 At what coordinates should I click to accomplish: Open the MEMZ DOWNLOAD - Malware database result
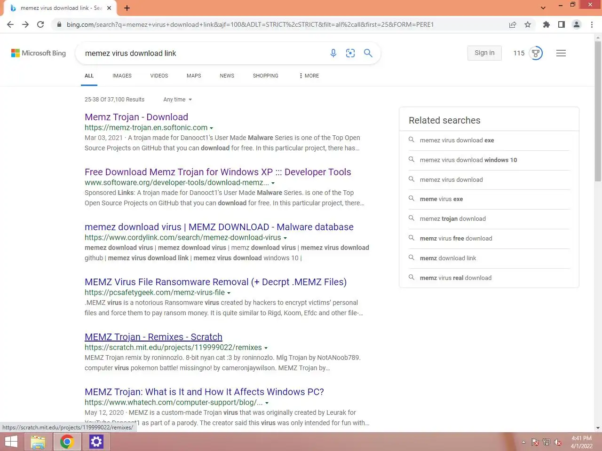219,227
